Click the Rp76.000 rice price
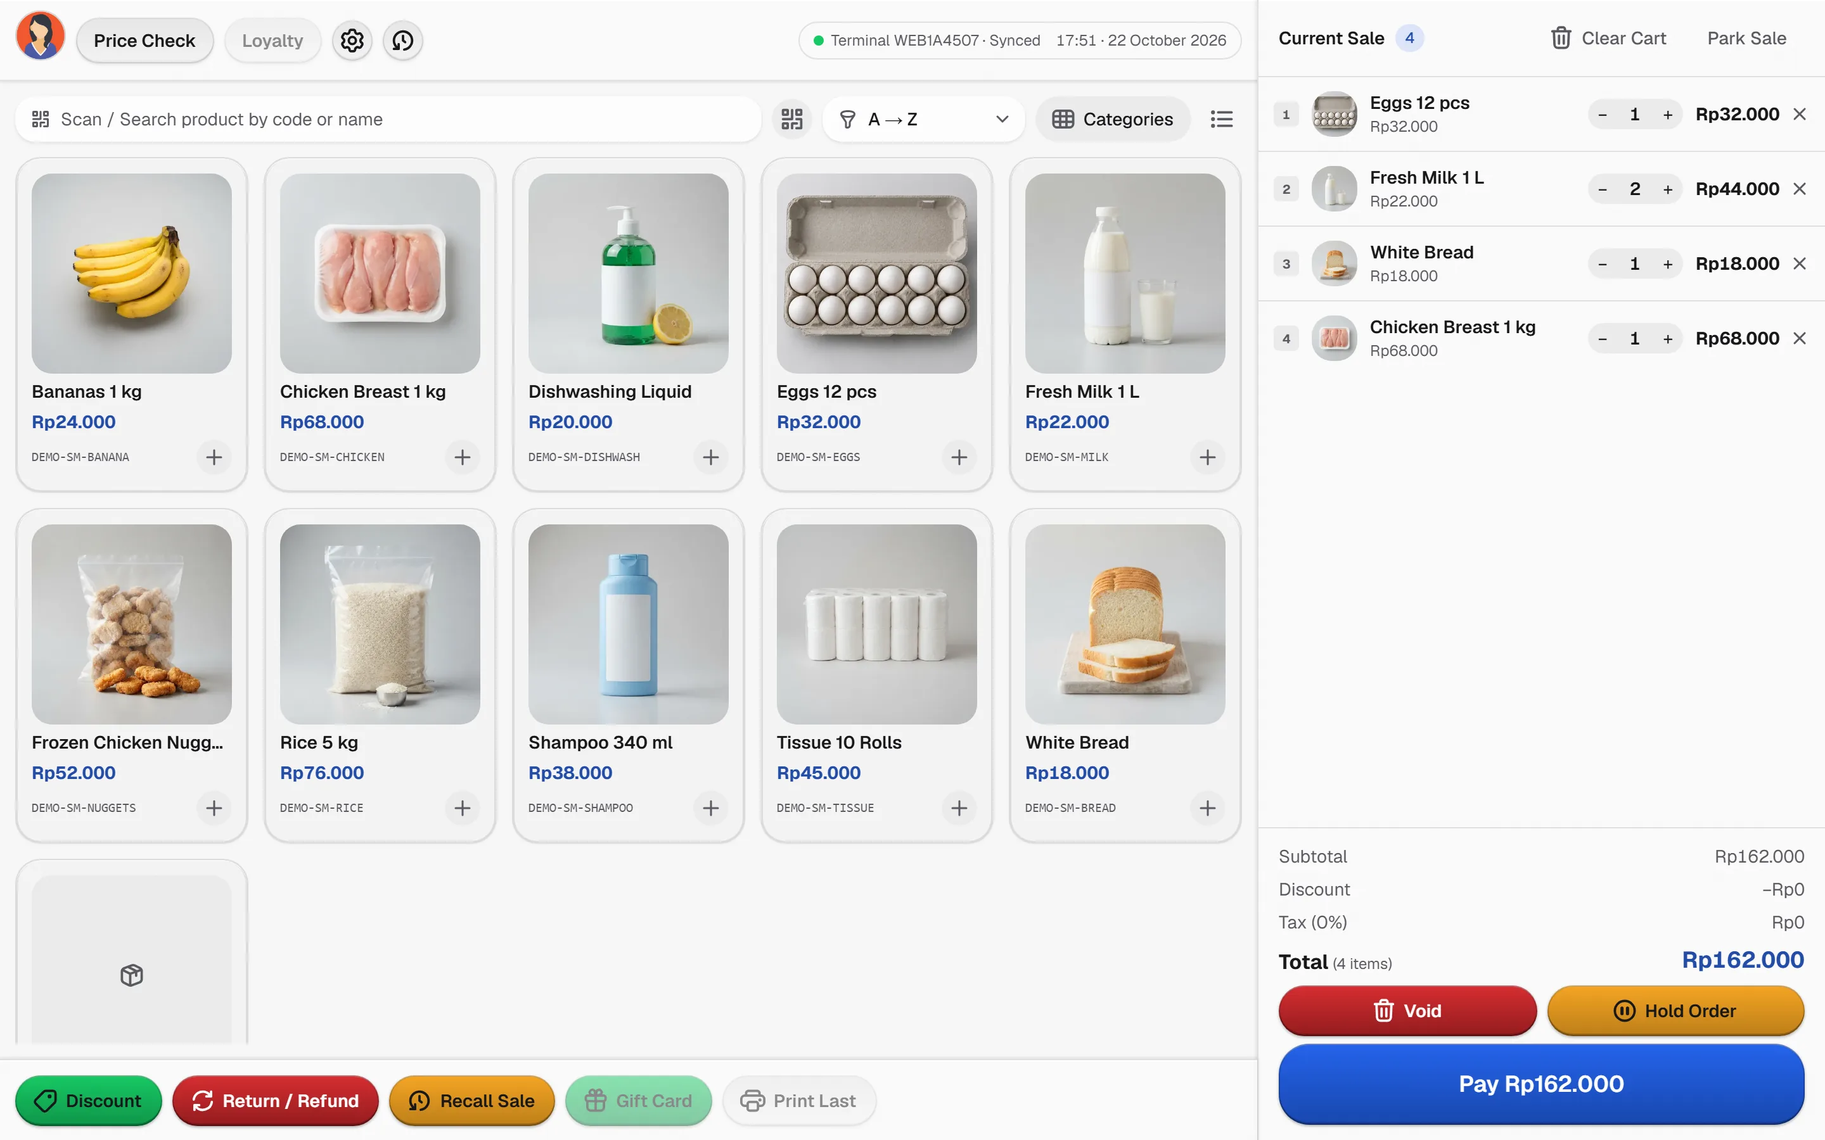The width and height of the screenshot is (1825, 1140). (322, 773)
